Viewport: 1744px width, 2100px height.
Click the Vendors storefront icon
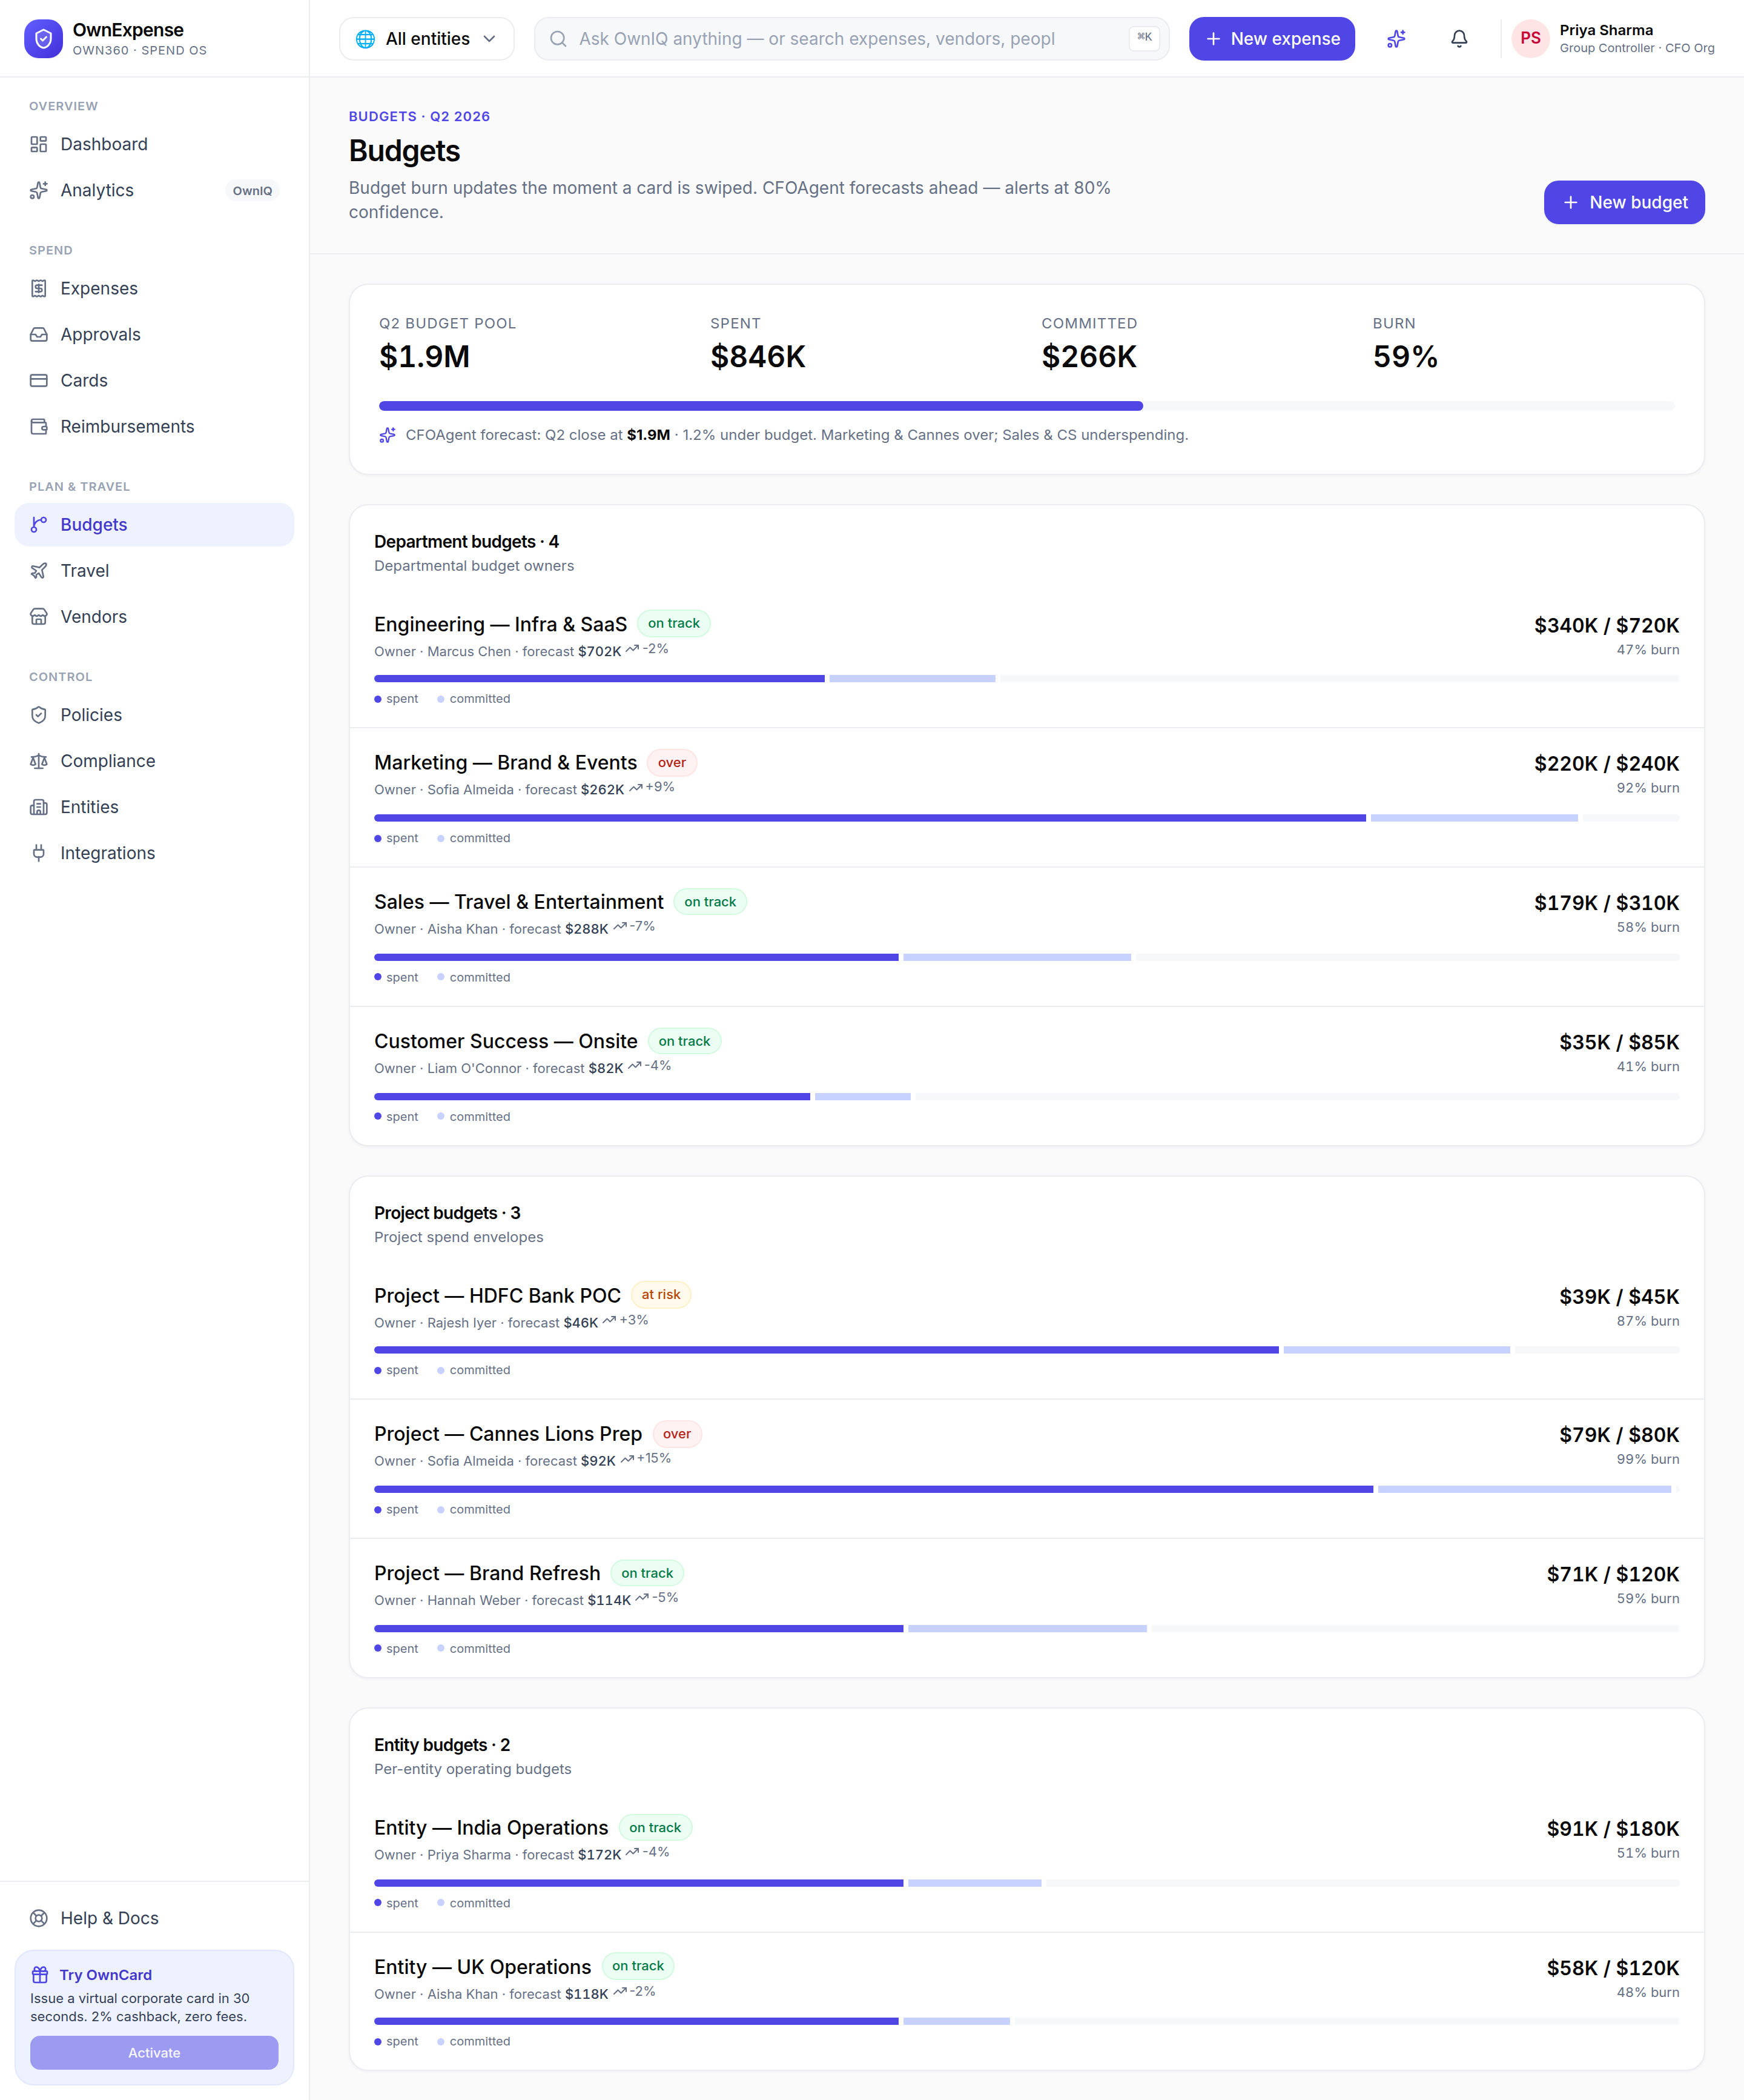pyautogui.click(x=39, y=616)
